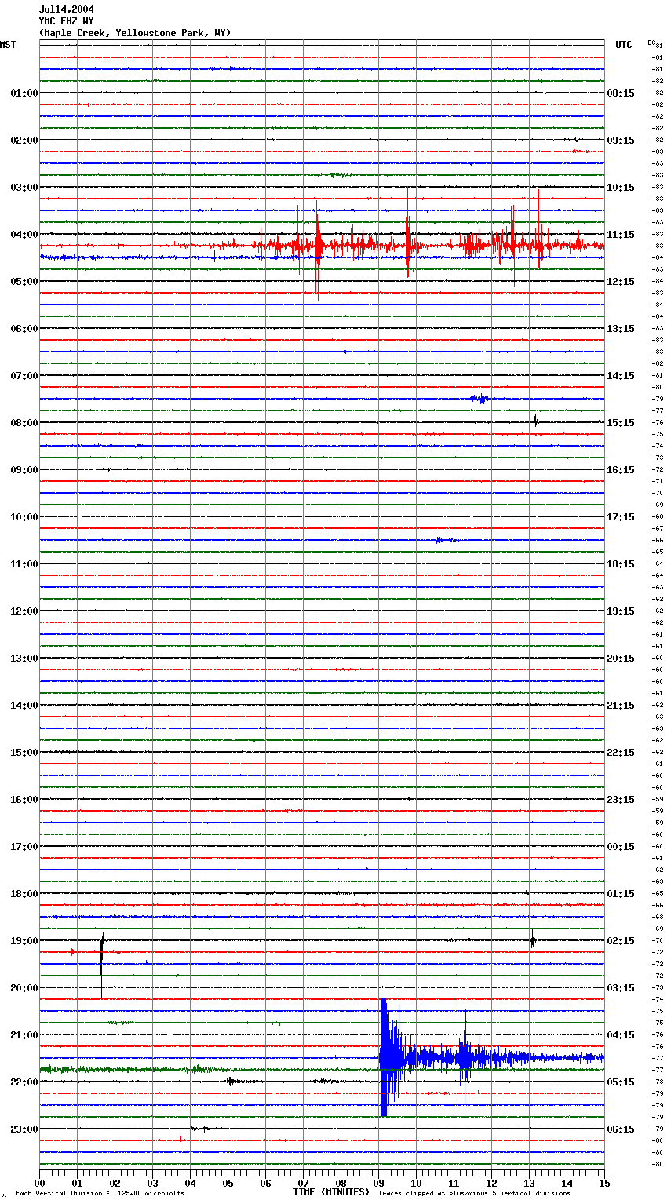667x1204 pixels.
Task: Click the small blue burst below the 07:00 trace
Action: point(479,399)
